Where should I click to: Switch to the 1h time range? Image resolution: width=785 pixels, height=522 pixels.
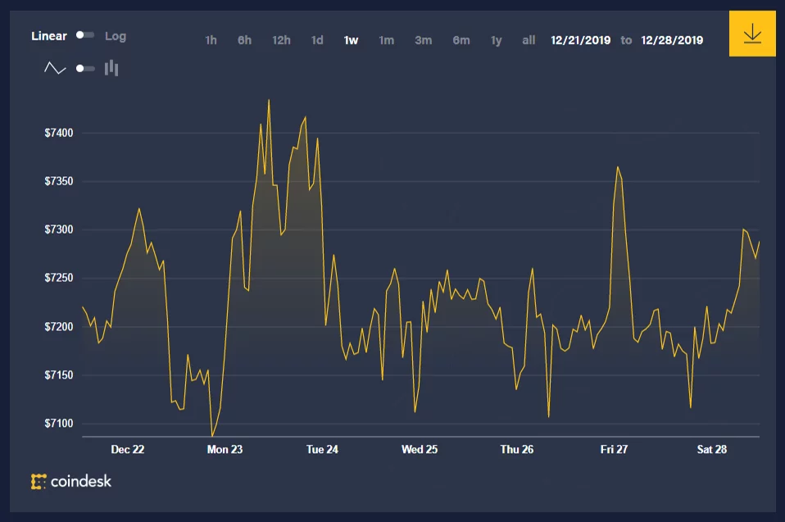point(211,40)
